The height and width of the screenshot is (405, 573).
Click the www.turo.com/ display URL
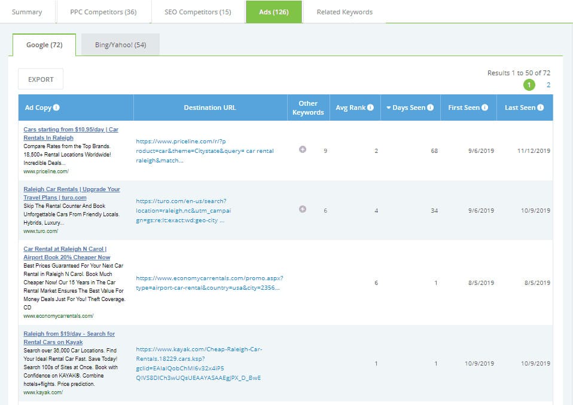click(41, 231)
